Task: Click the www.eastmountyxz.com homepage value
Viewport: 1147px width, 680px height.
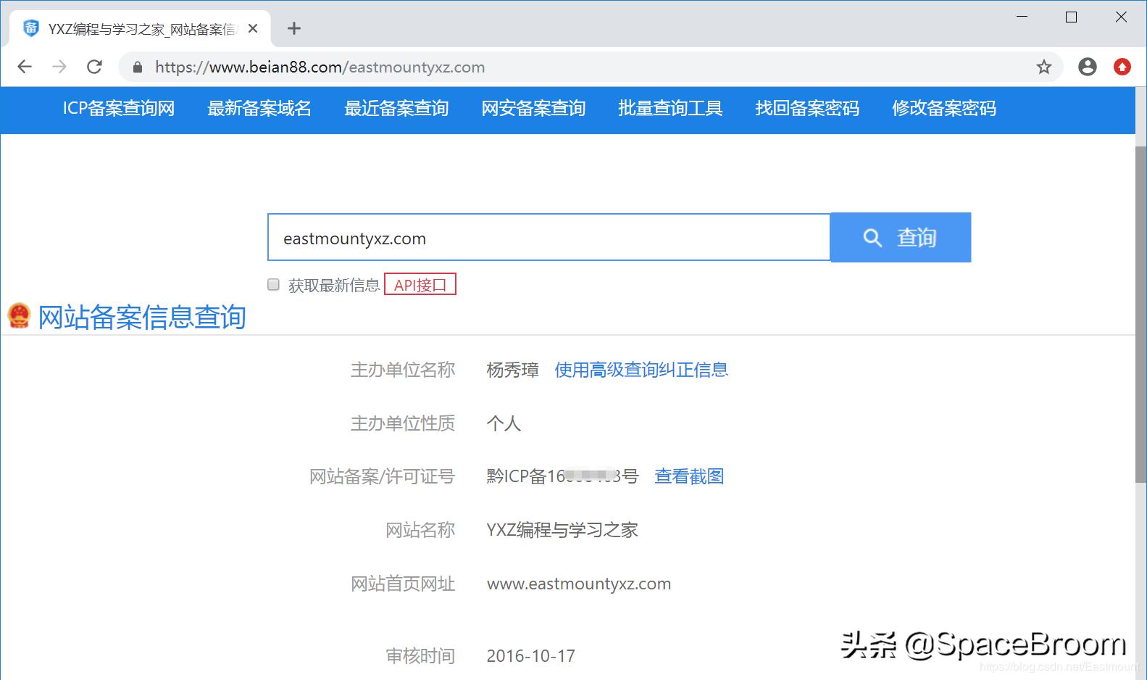Action: tap(579, 584)
